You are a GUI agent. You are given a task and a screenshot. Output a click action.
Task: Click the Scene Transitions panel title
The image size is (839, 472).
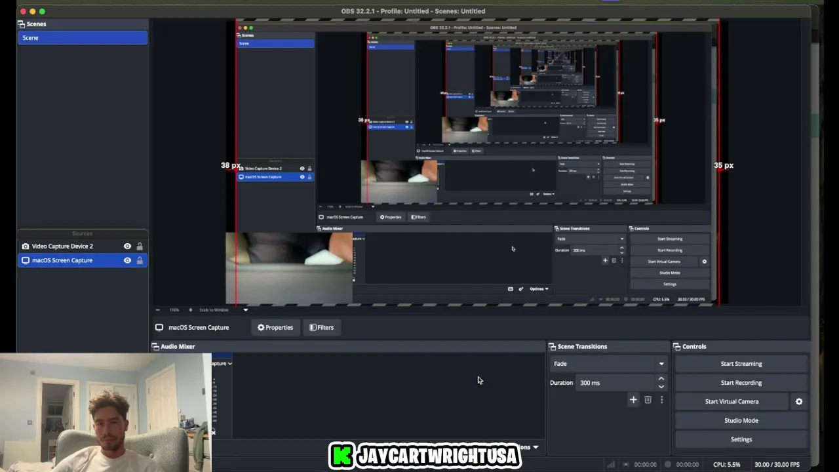point(582,347)
